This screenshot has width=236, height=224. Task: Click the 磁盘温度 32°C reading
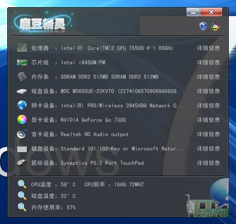pyautogui.click(x=53, y=196)
